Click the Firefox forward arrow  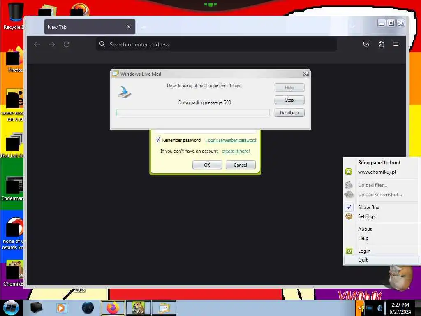pyautogui.click(x=52, y=44)
